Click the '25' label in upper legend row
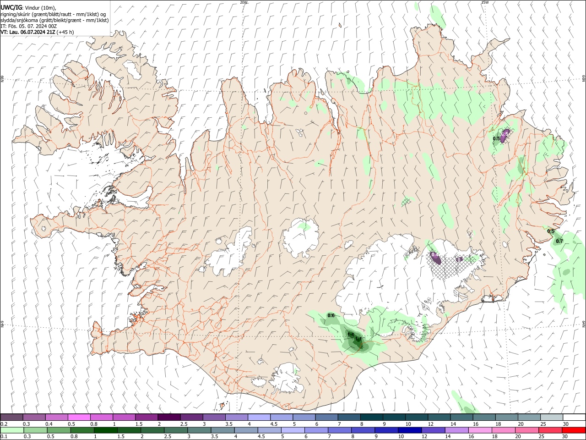Screen dimensions: 586x440 [x=543, y=424]
